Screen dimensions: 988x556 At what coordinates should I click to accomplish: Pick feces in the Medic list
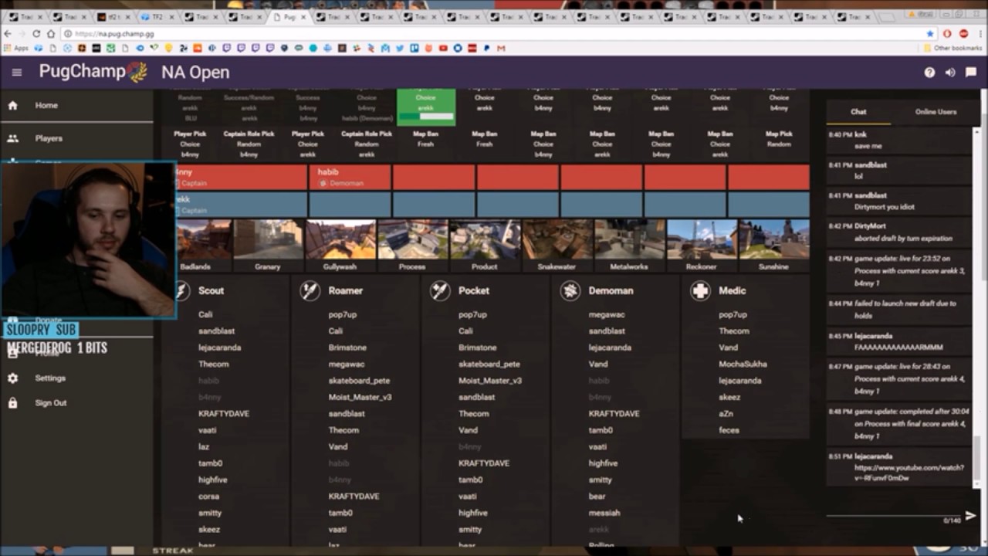point(729,431)
